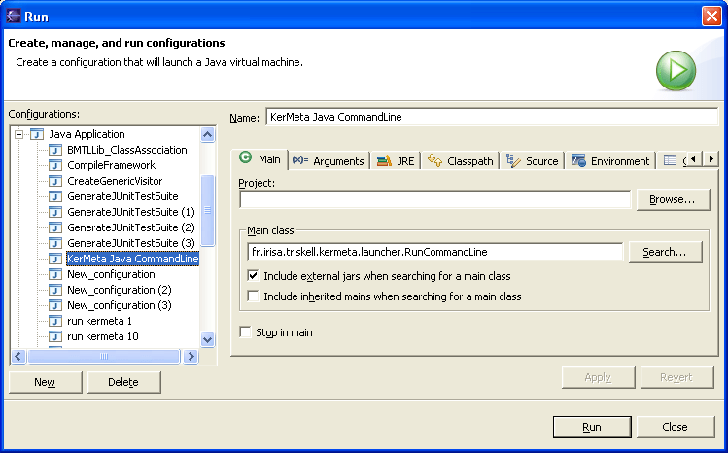728x453 pixels.
Task: Show more tabs with right arrow
Action: (711, 159)
